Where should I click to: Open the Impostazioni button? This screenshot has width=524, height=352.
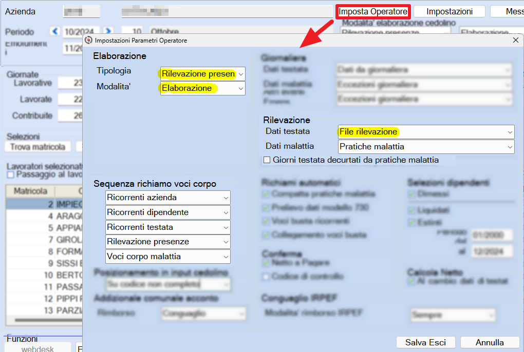[449, 11]
